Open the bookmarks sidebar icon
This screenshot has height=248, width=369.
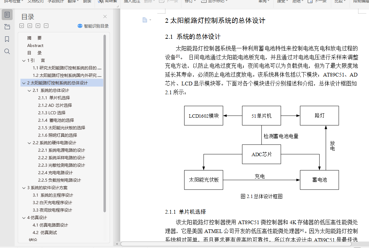[7, 39]
